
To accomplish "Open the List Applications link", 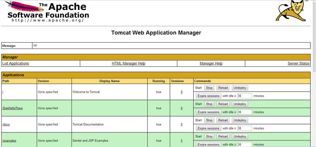I will 15,63.
